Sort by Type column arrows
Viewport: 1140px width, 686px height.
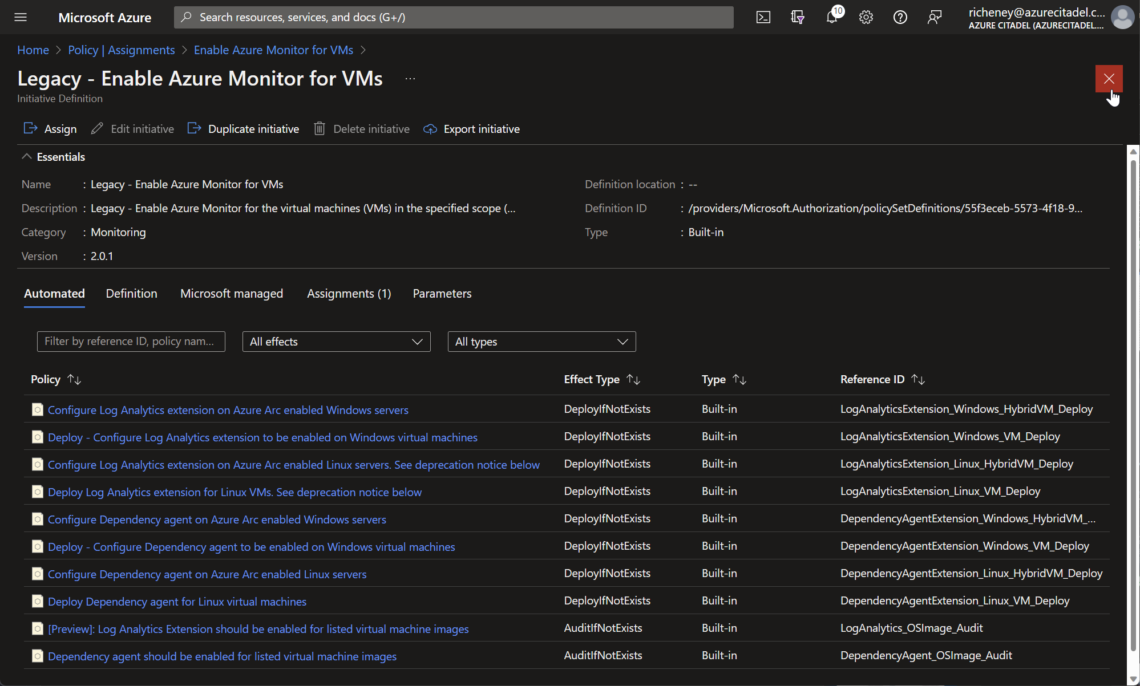[x=739, y=379]
